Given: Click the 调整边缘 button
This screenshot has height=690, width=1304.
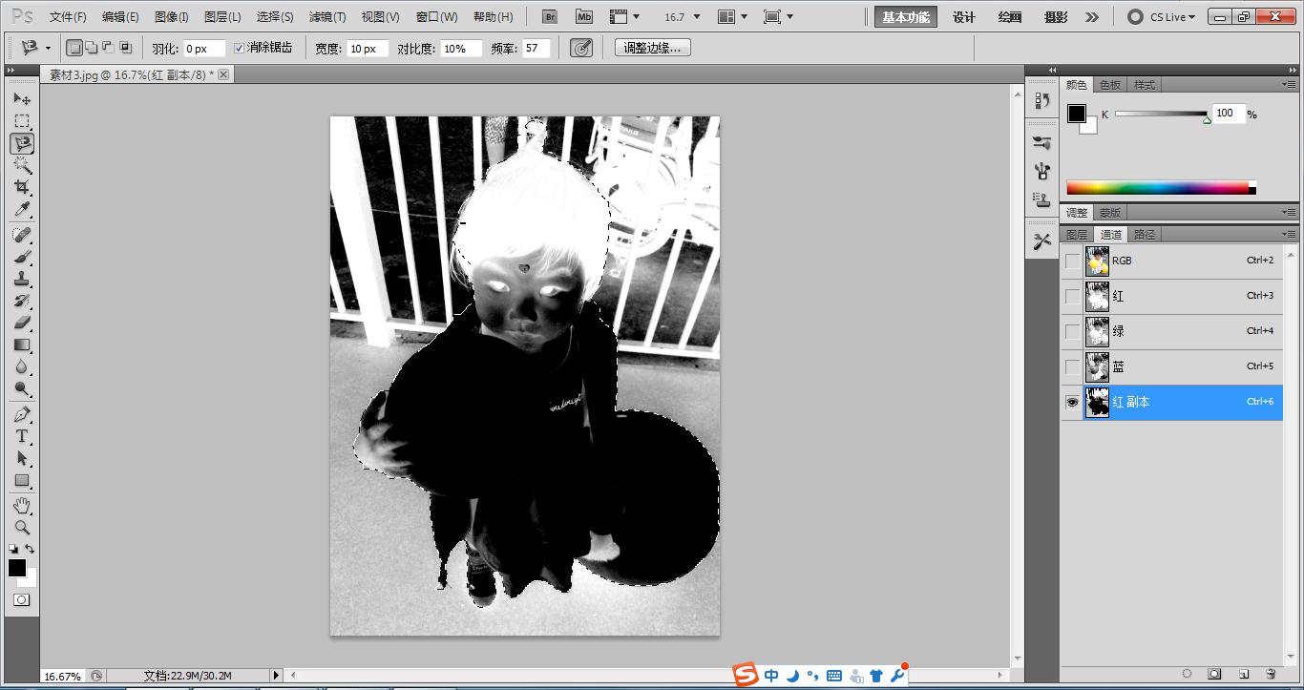Looking at the screenshot, I should [651, 47].
